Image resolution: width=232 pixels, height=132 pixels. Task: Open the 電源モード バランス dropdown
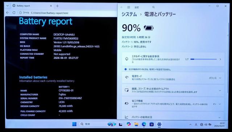tap(215, 78)
